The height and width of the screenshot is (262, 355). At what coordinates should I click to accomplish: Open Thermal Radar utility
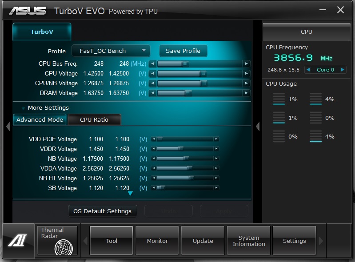click(57, 241)
